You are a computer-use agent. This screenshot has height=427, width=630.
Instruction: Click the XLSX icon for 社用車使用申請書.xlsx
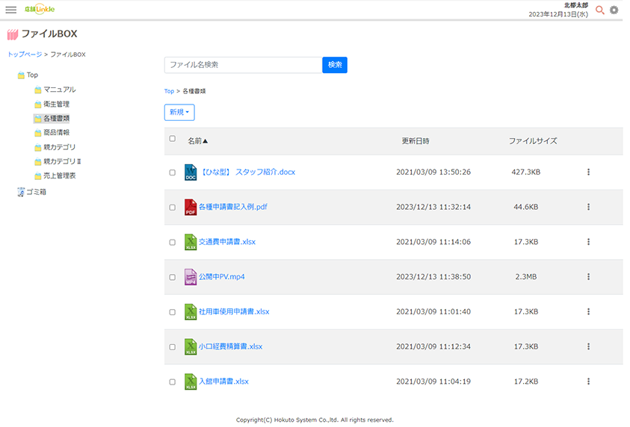click(191, 312)
